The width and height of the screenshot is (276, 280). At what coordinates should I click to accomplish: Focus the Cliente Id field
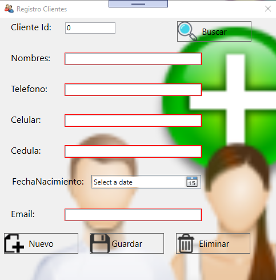[x=90, y=28]
